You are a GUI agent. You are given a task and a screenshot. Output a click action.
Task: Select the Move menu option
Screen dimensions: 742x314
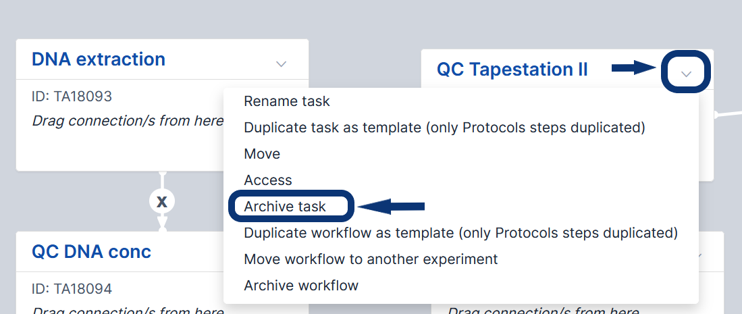point(262,154)
